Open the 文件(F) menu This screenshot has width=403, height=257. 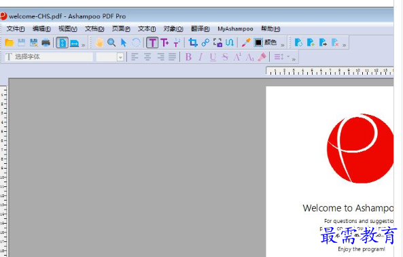point(16,29)
